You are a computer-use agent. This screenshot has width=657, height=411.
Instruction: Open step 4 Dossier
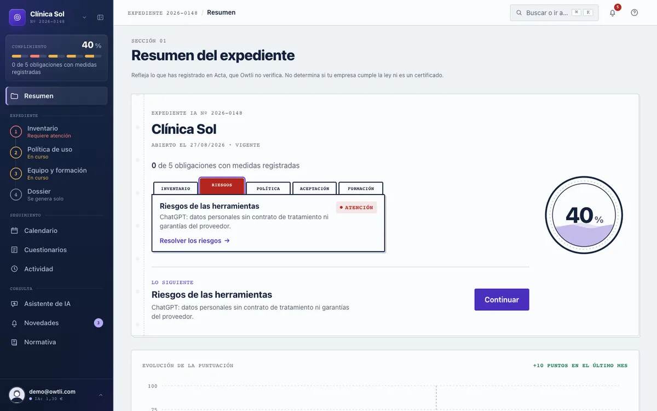[x=56, y=195]
